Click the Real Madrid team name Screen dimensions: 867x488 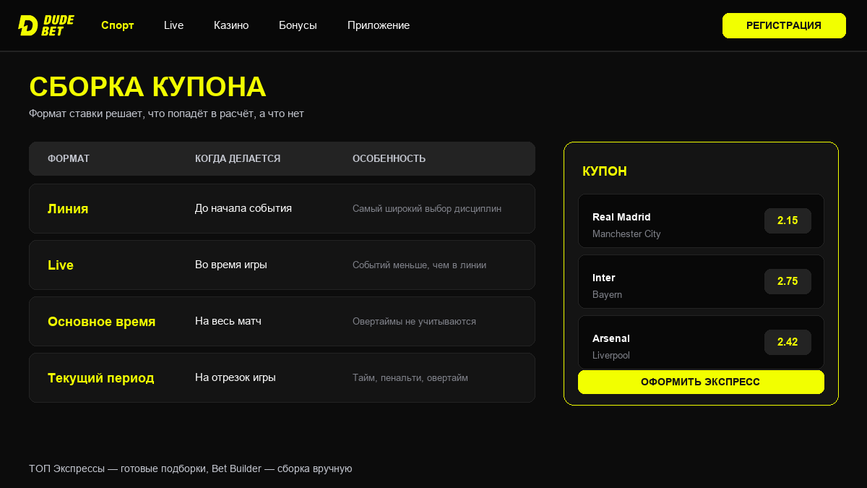621,217
